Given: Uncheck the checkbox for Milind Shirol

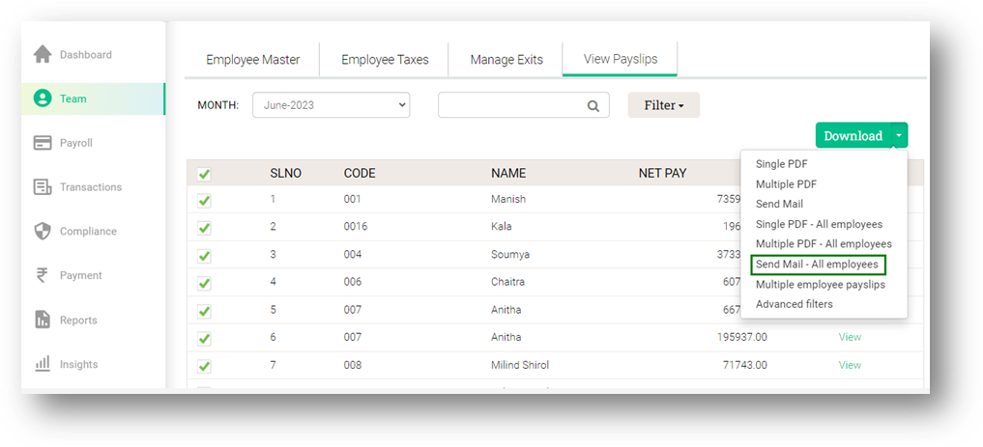Looking at the screenshot, I should pyautogui.click(x=204, y=366).
